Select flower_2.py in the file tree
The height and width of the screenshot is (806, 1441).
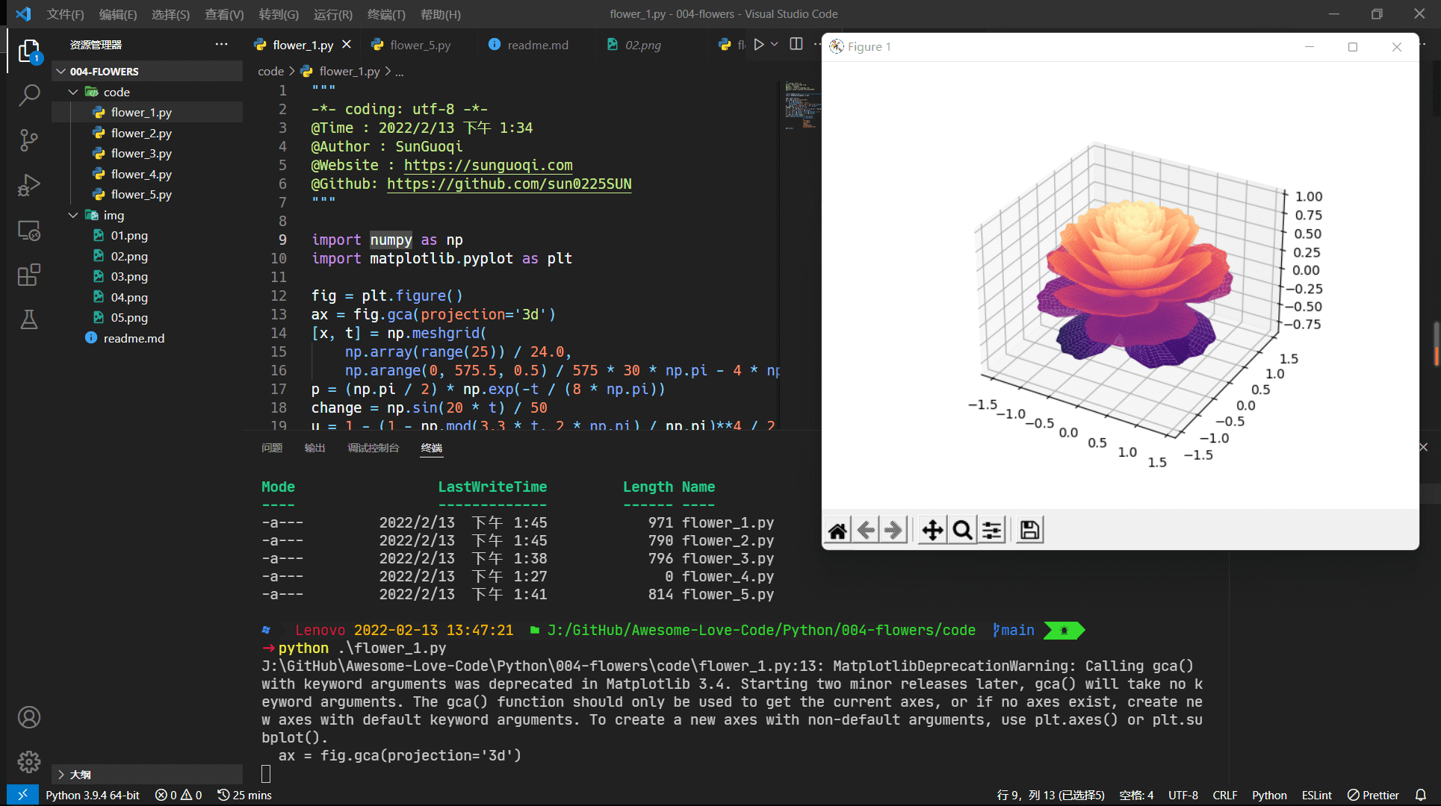tap(147, 133)
